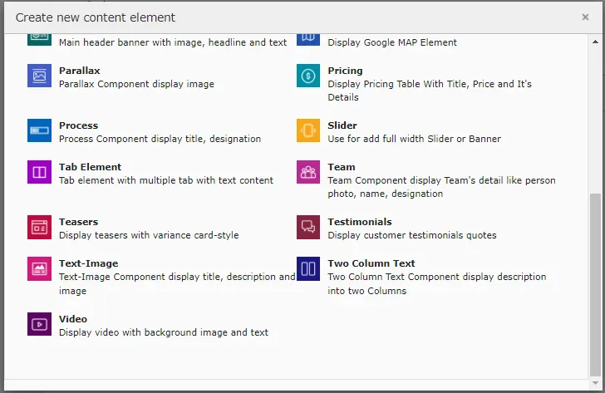Choose the Tab Element title

coord(91,167)
